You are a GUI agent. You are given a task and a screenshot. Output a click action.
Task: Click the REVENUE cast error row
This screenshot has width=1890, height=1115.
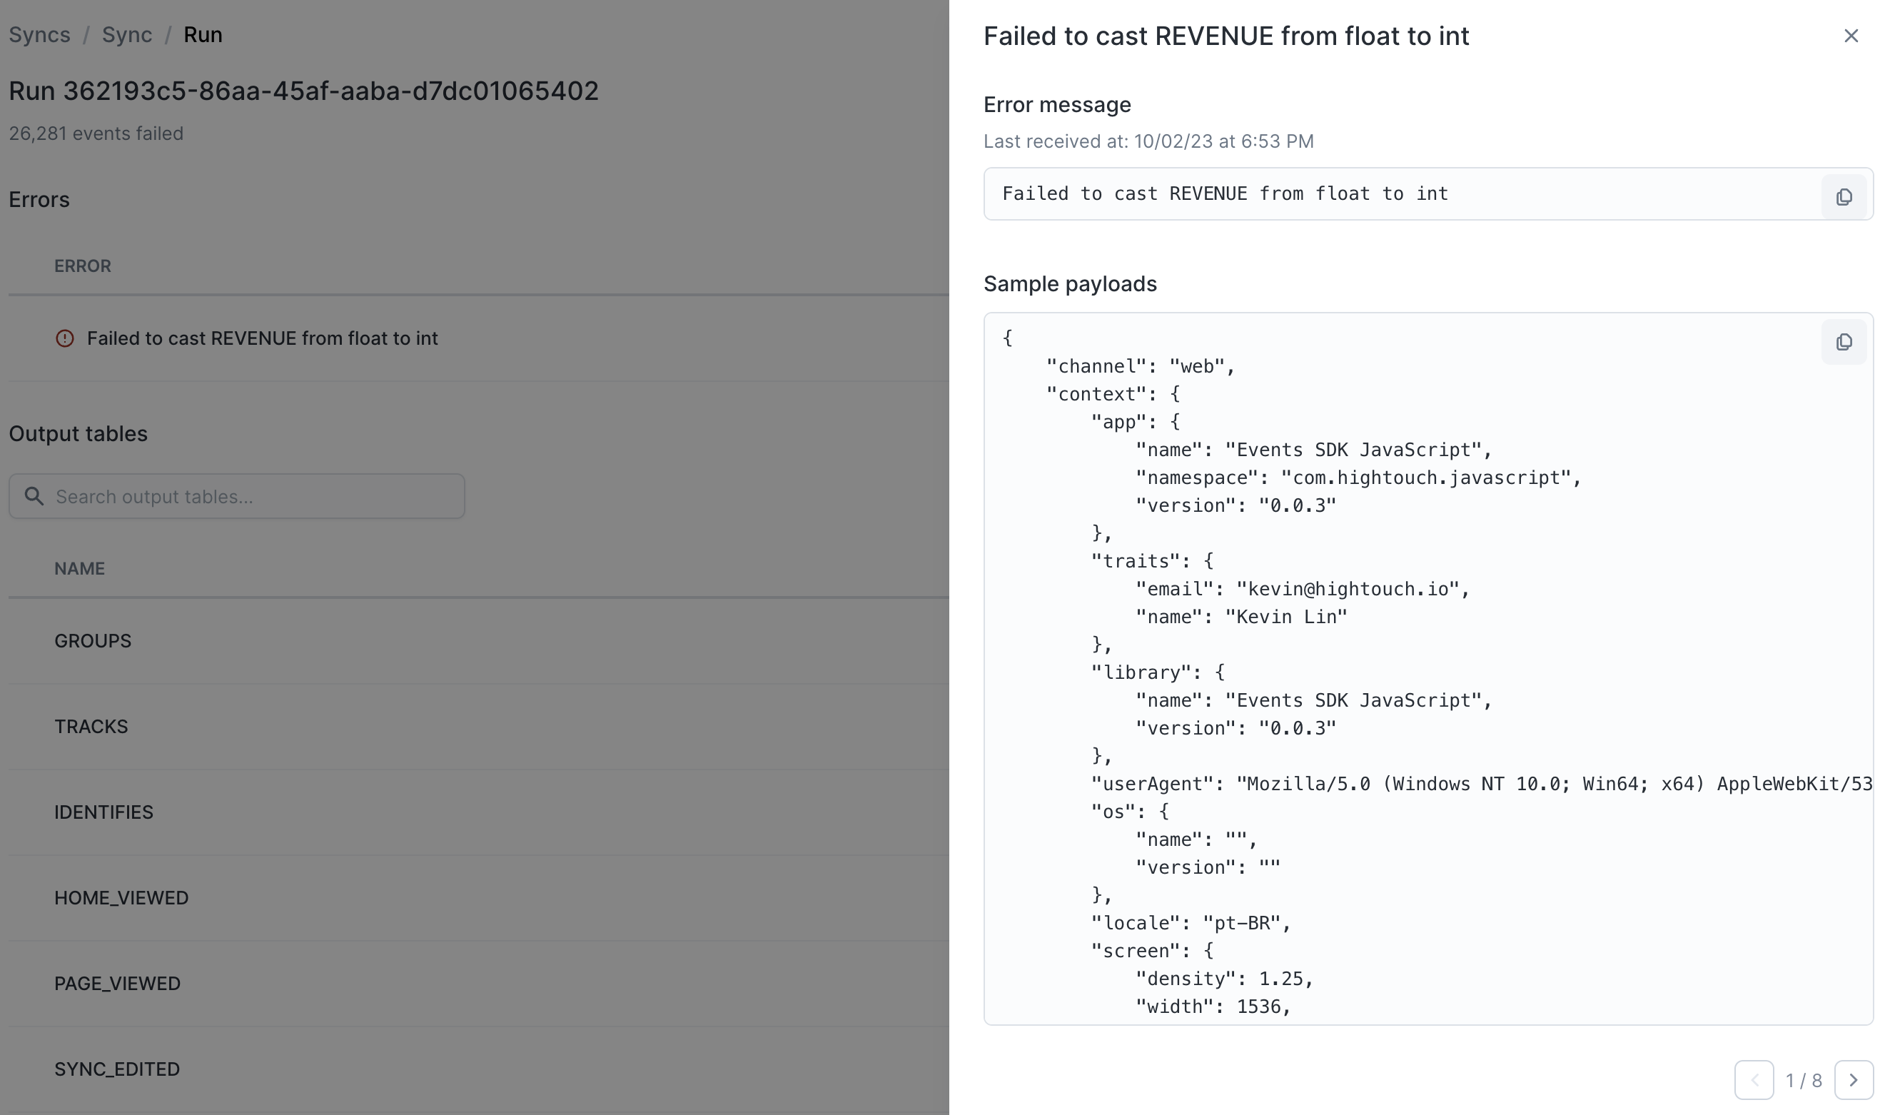(x=262, y=339)
